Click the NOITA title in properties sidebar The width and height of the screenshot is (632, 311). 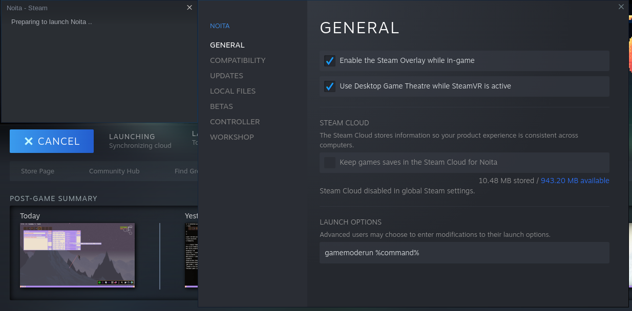220,26
